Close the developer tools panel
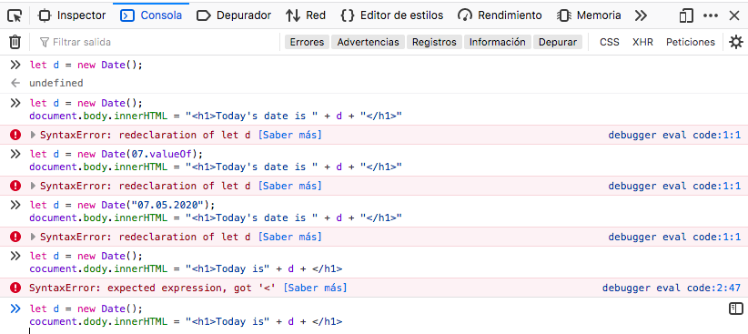The image size is (748, 334). (x=734, y=15)
